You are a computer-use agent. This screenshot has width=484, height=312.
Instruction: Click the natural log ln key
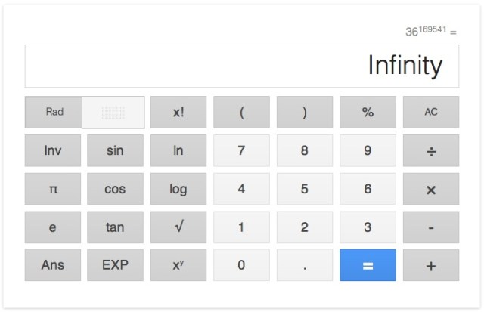(x=178, y=150)
